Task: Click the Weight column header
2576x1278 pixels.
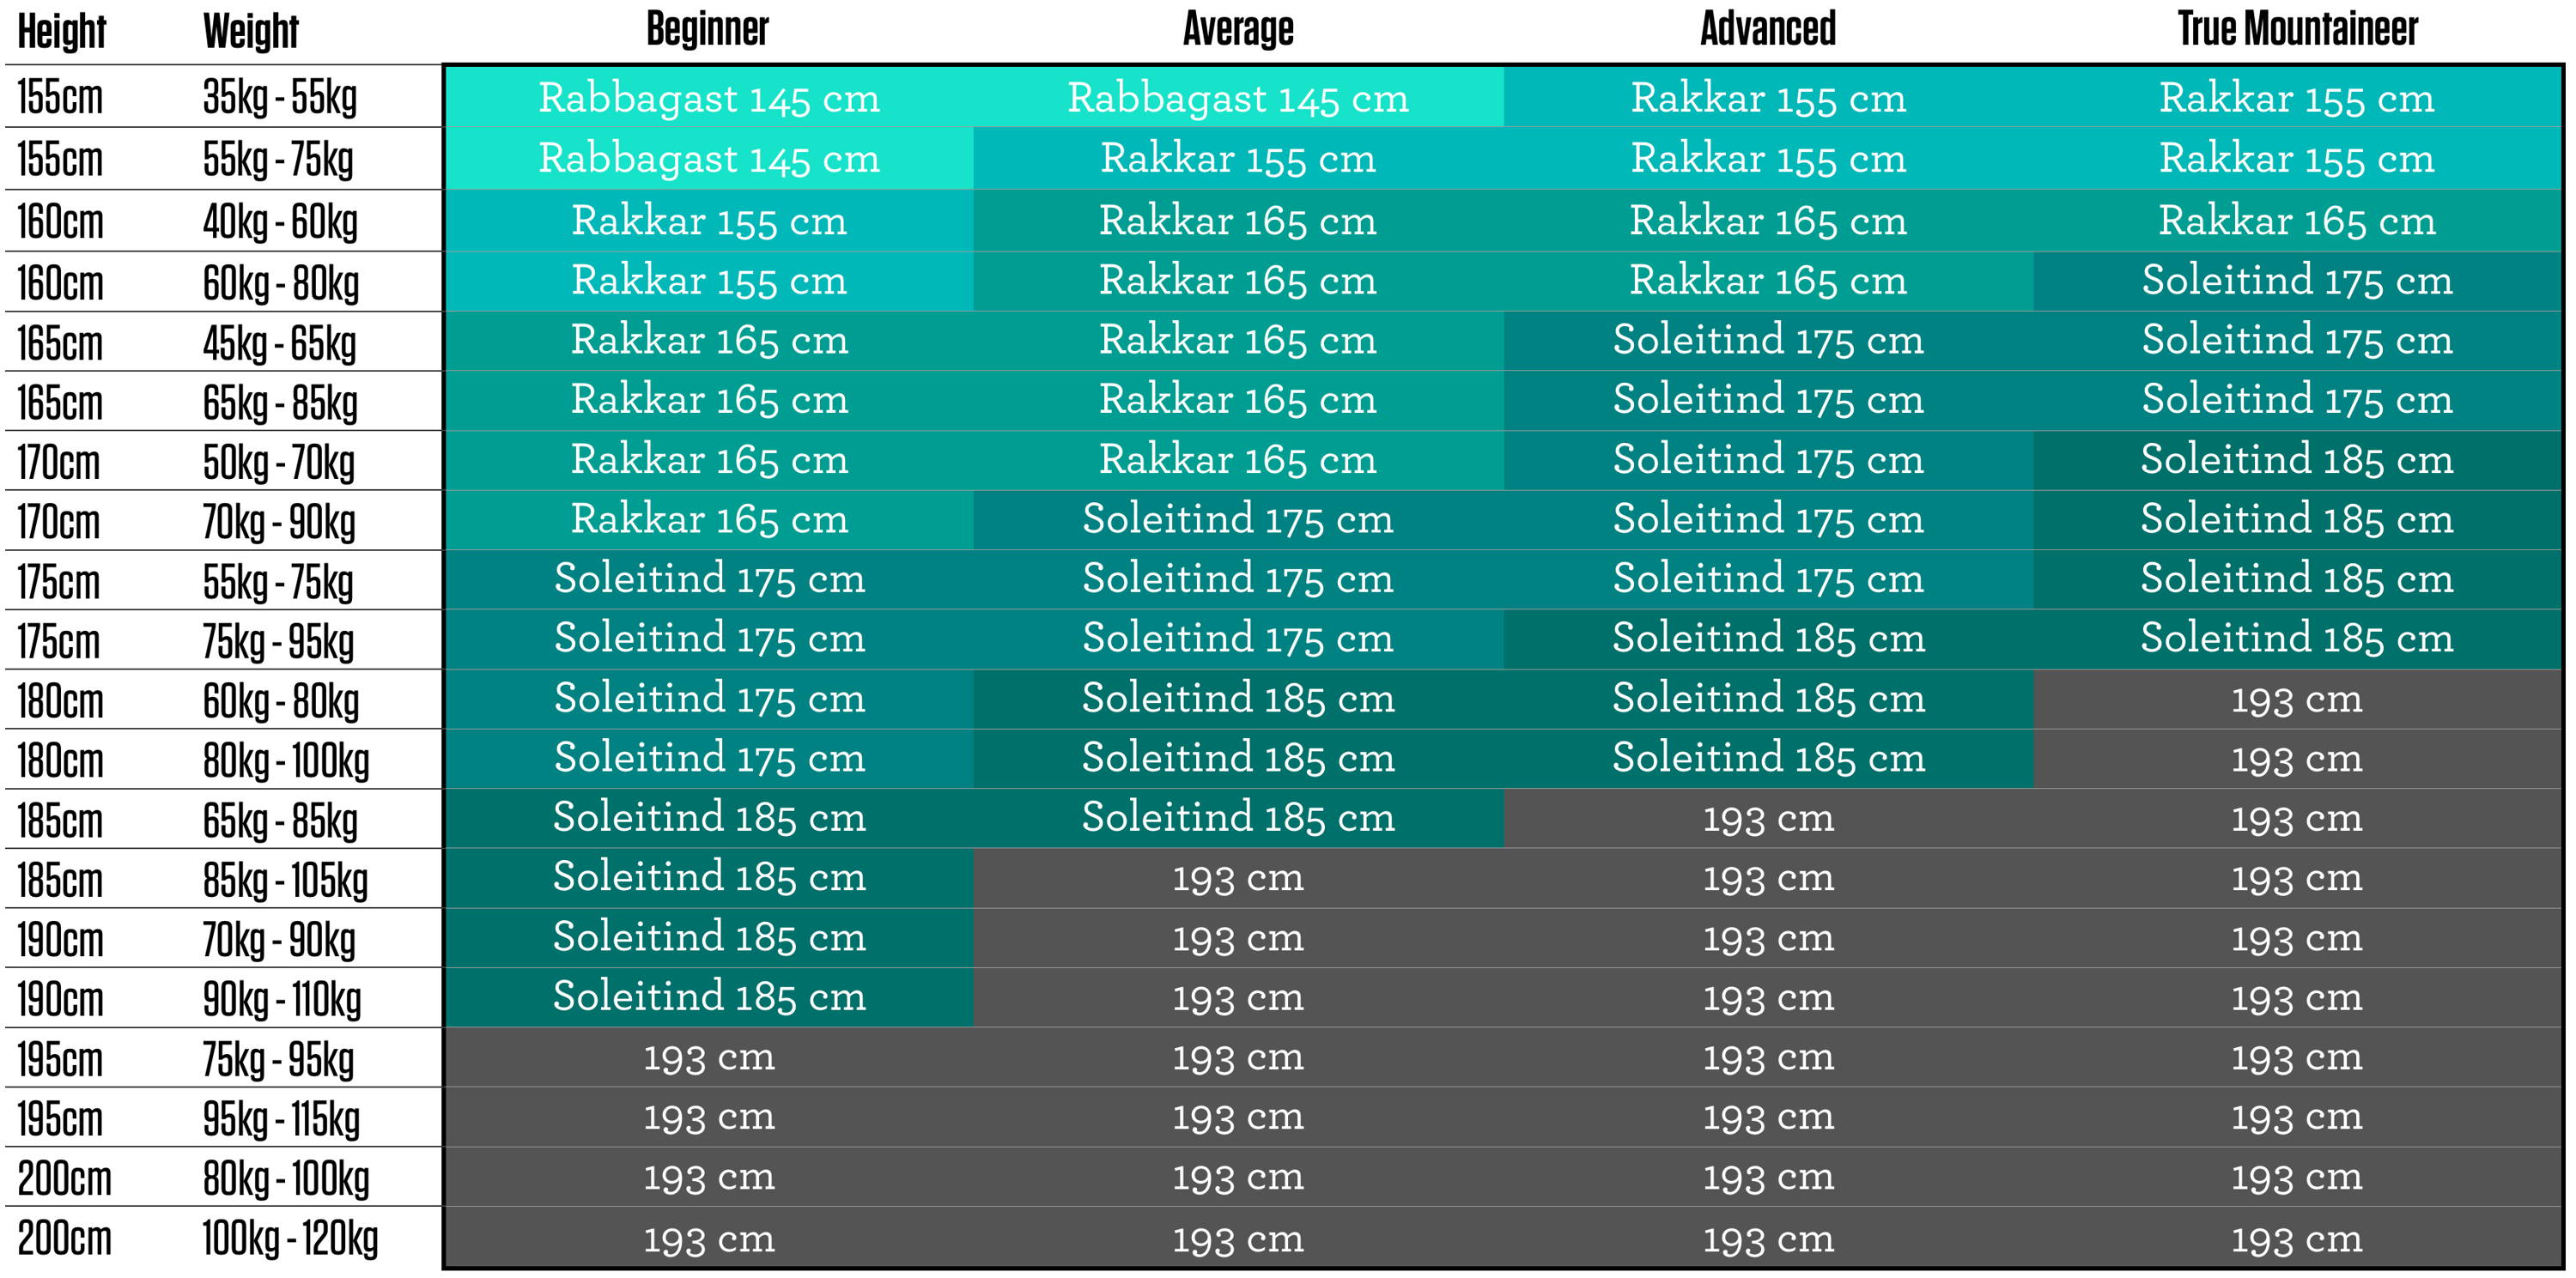Action: pyautogui.click(x=251, y=31)
